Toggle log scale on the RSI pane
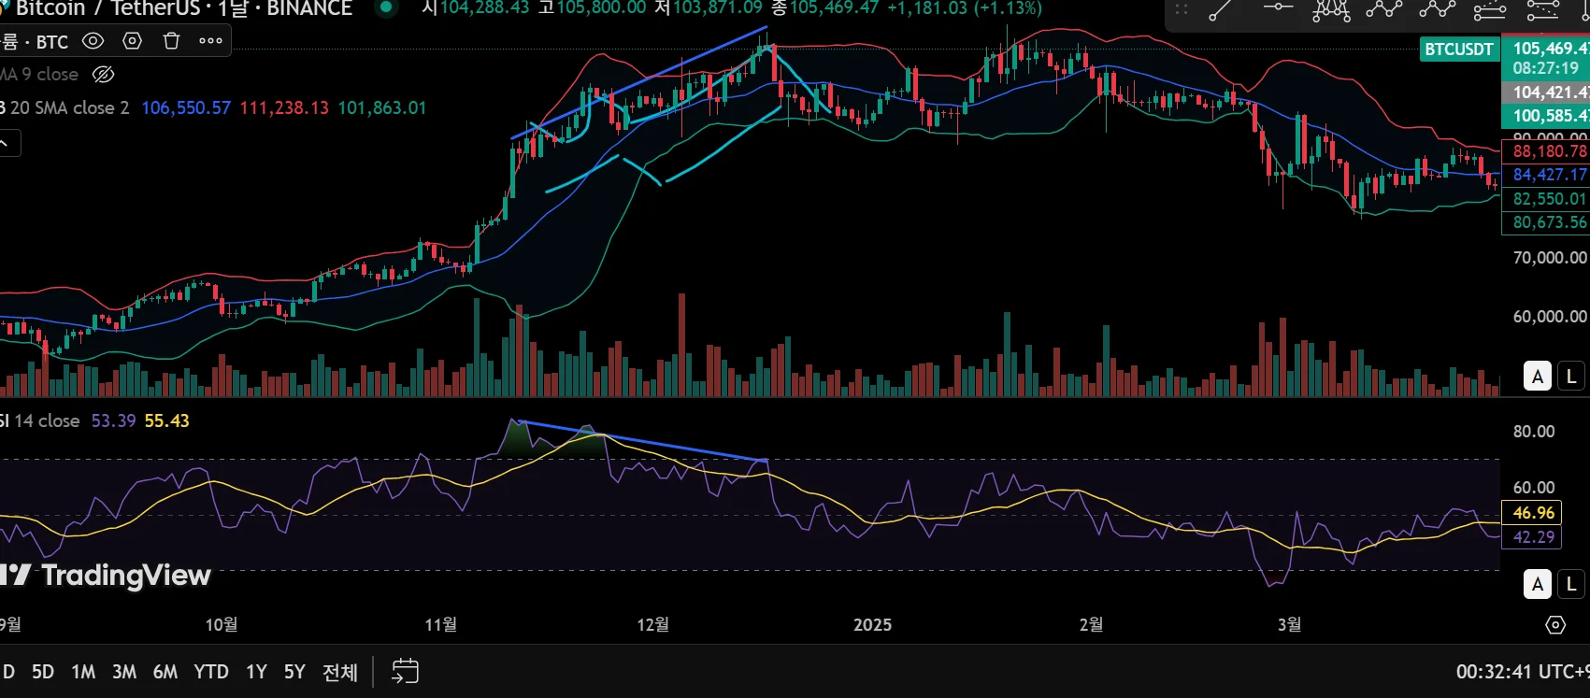 1571,585
